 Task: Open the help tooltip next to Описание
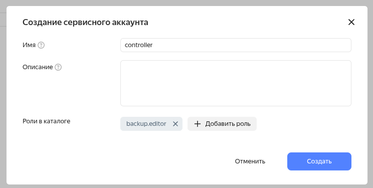(58, 67)
